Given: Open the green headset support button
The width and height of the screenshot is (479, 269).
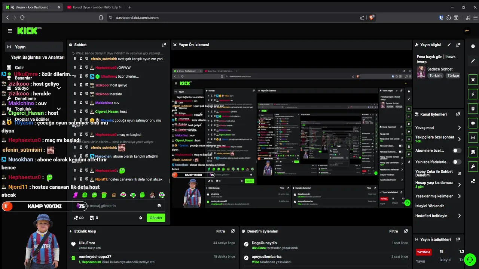Looking at the screenshot, I should click(470, 260).
